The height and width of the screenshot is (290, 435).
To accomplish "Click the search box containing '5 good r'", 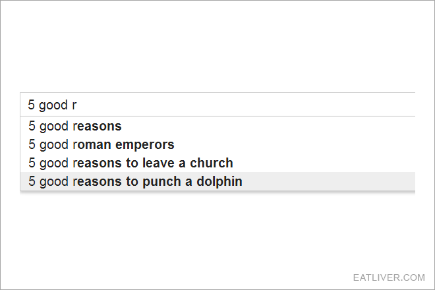I will pos(217,105).
